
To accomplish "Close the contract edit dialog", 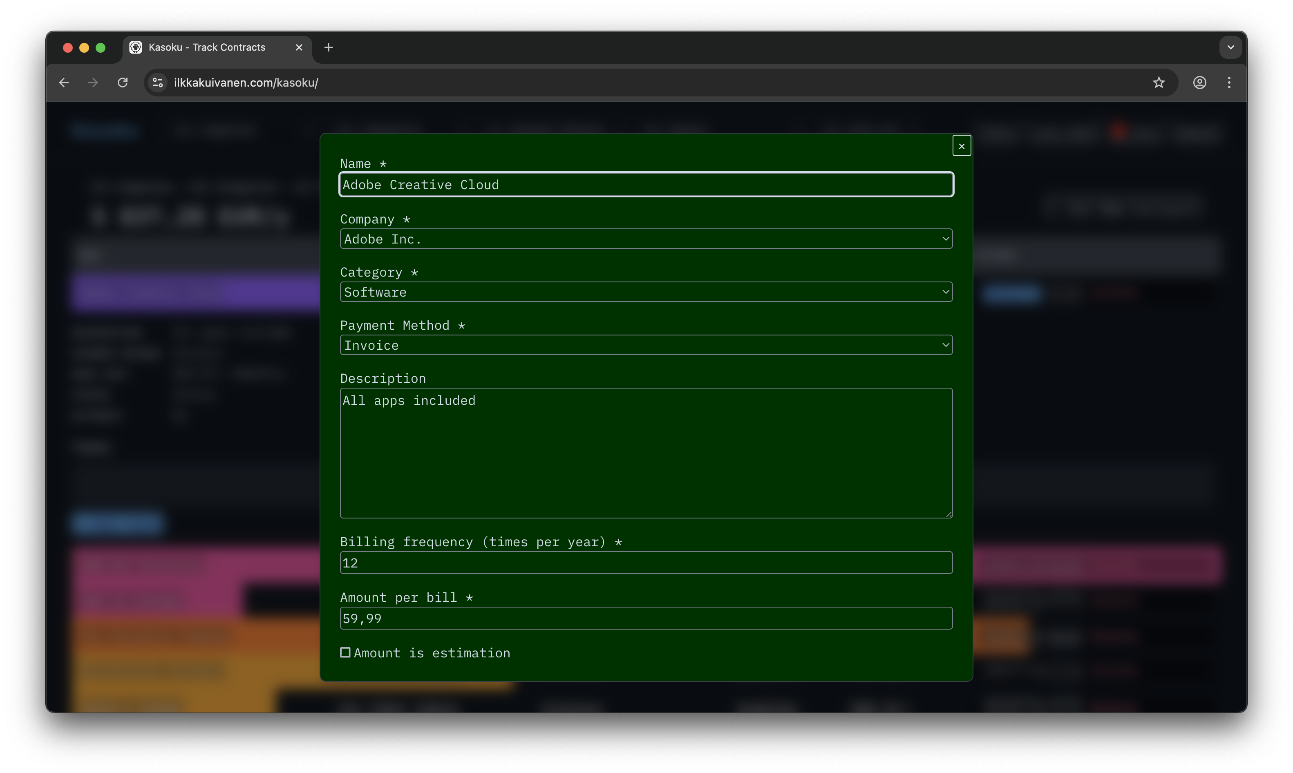I will click(961, 146).
